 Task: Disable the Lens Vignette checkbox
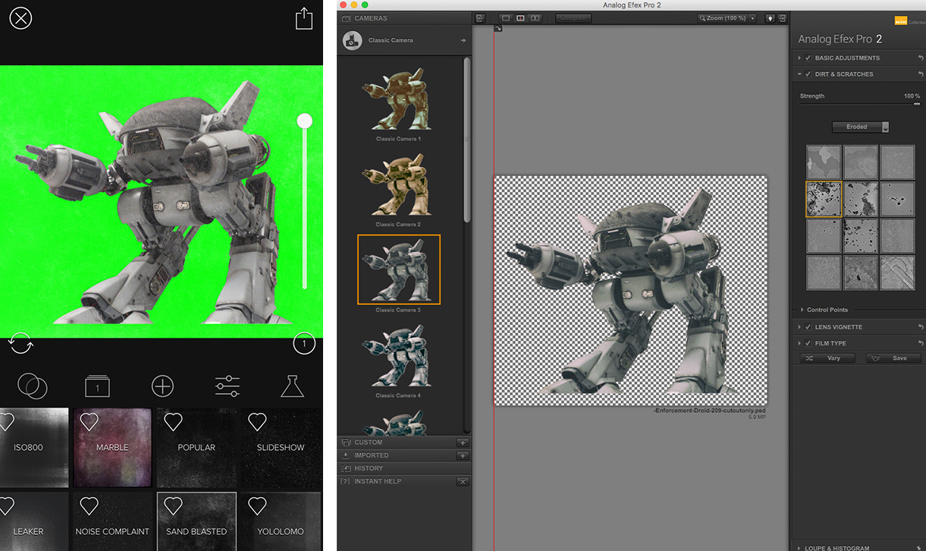808,327
